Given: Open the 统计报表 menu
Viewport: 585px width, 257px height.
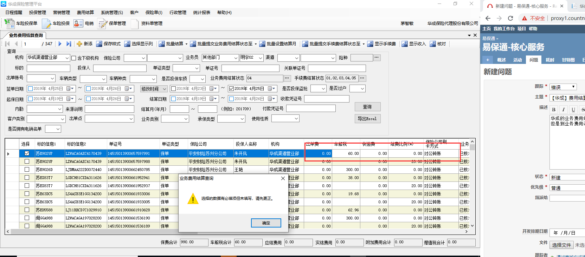Looking at the screenshot, I should [201, 13].
